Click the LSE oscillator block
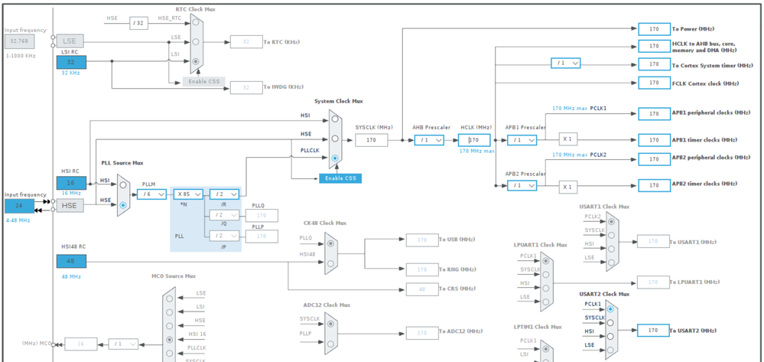This screenshot has width=764, height=362. (71, 41)
